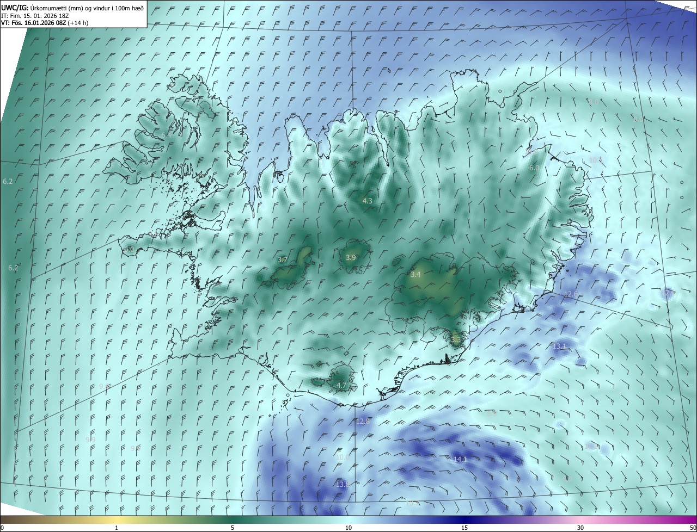Select the 15 tick on the color scale
This screenshot has height=532, width=697.
(464, 528)
